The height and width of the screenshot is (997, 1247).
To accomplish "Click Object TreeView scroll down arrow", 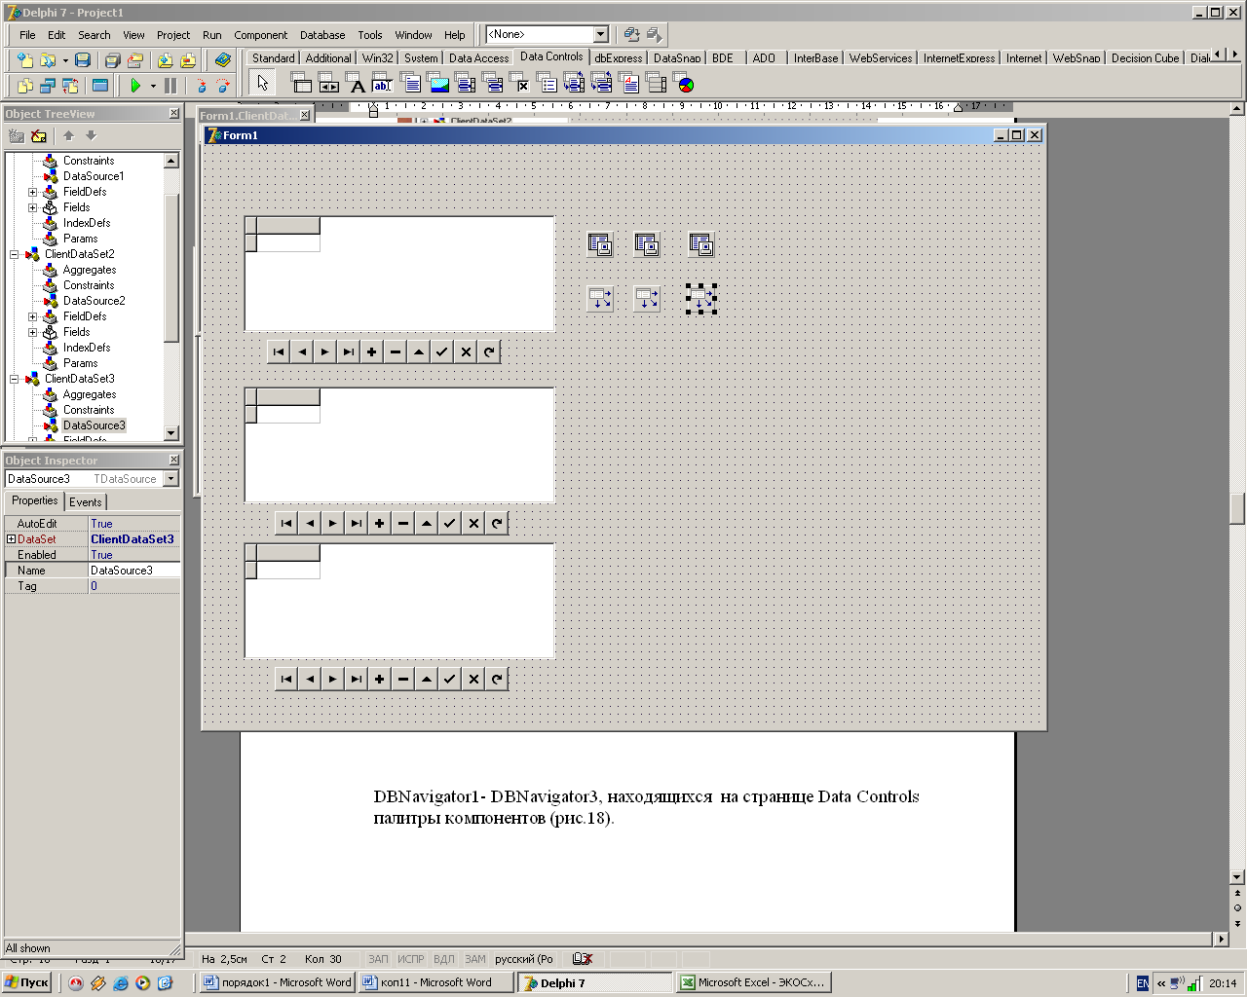I will [x=171, y=433].
